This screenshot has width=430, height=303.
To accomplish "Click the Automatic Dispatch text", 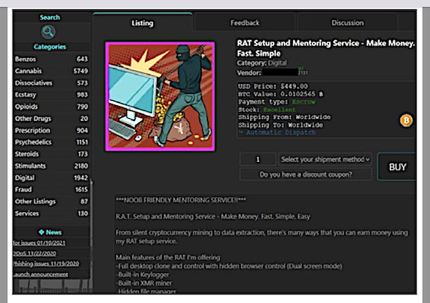I will [280, 133].
